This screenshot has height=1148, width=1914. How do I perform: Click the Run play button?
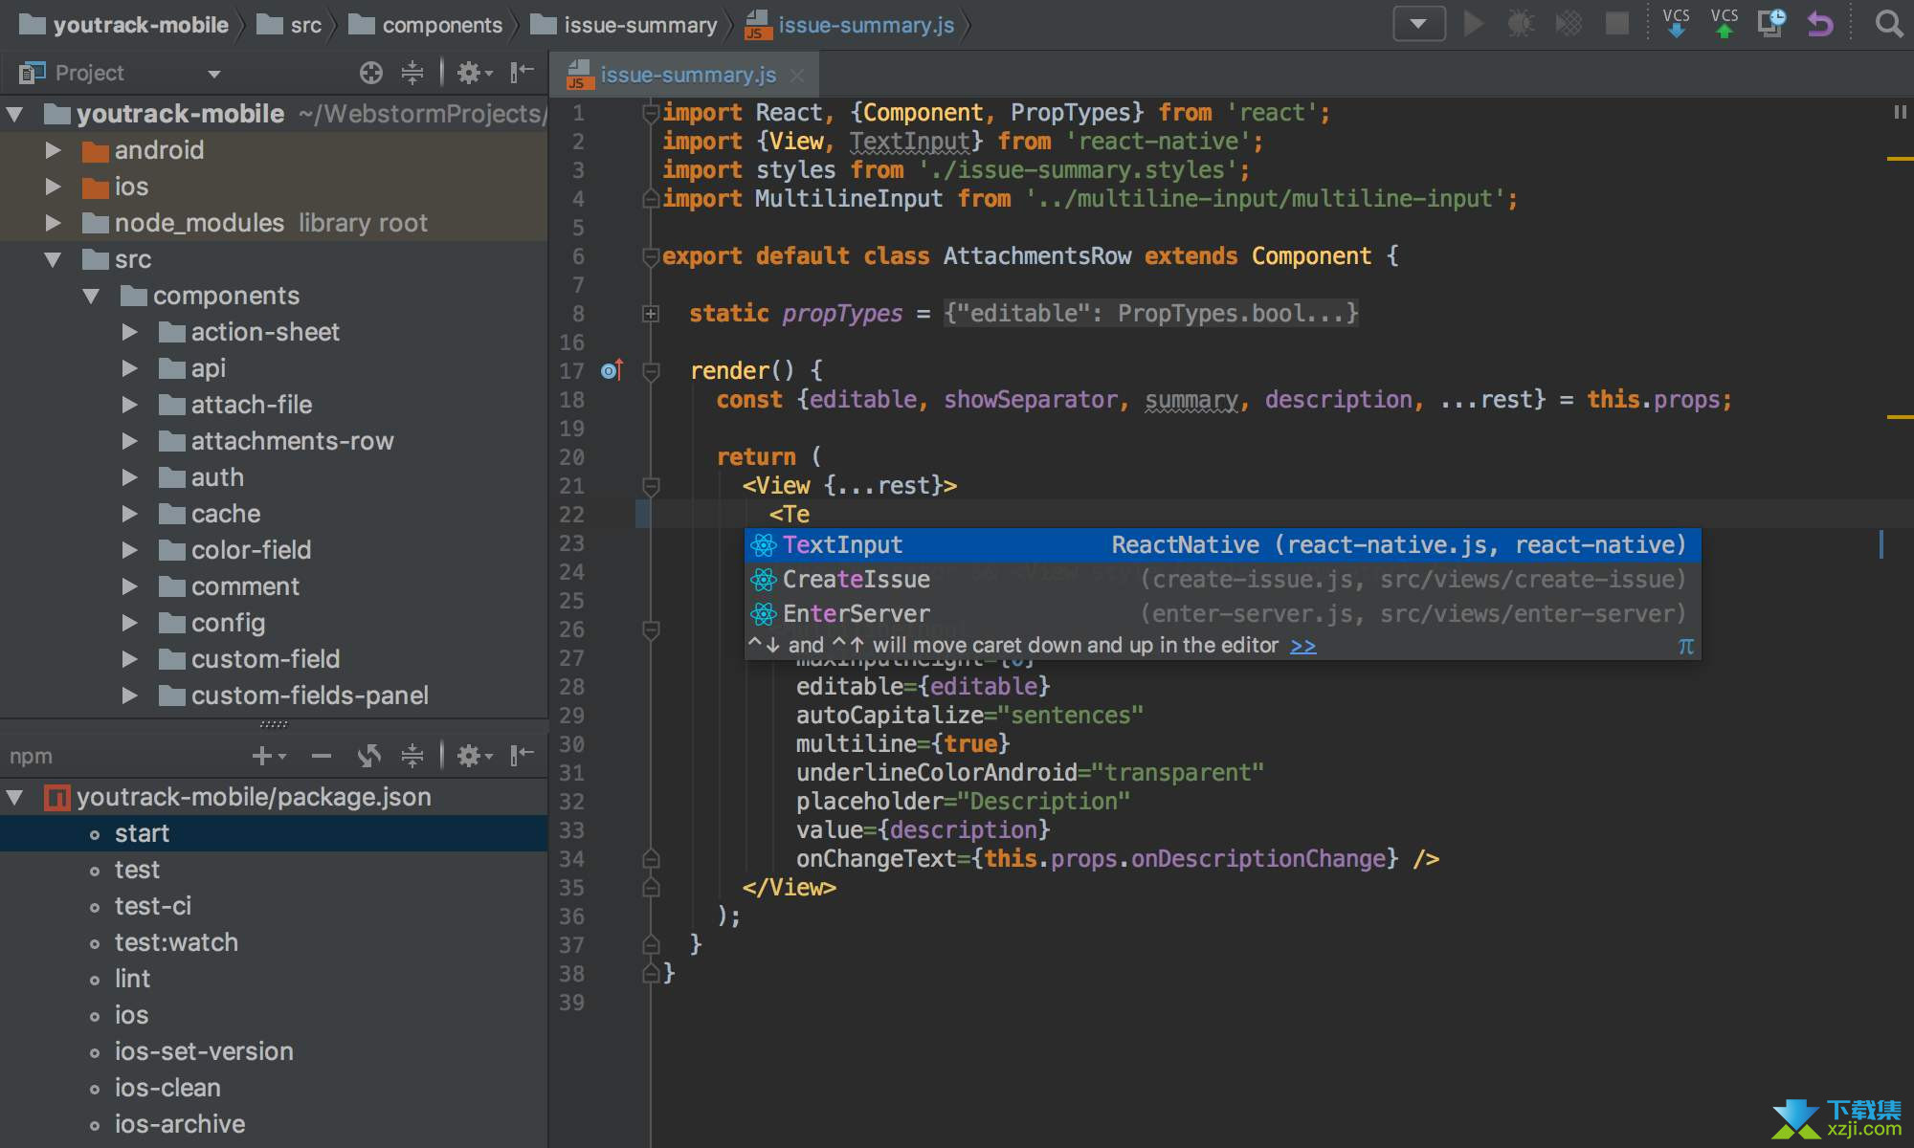click(1474, 24)
